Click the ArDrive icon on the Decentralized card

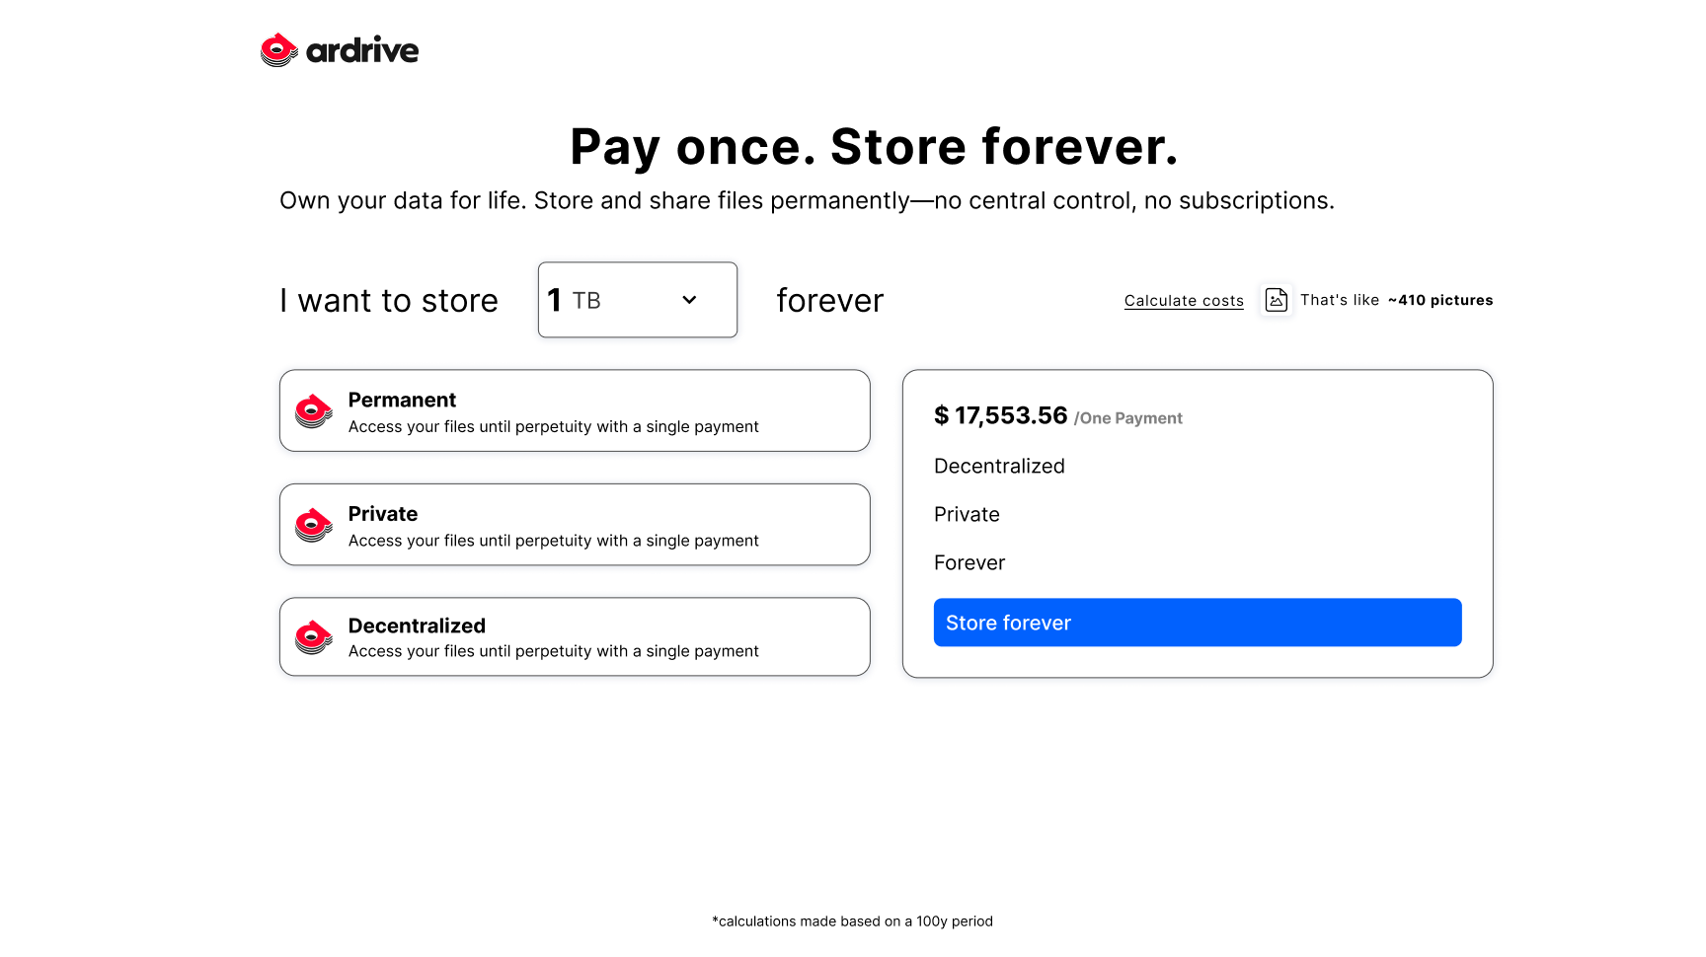point(312,636)
